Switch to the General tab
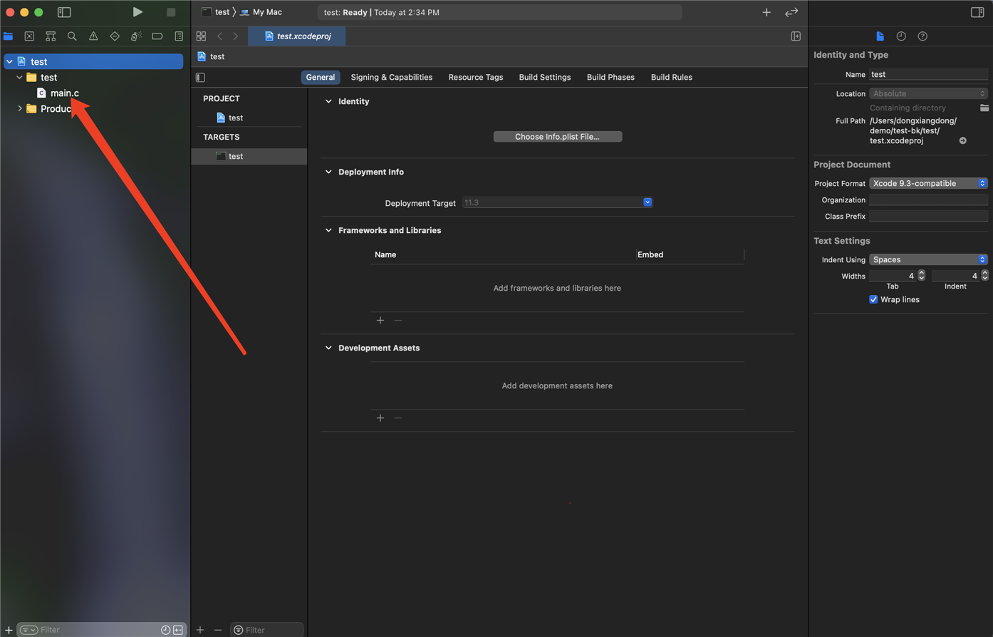 321,78
